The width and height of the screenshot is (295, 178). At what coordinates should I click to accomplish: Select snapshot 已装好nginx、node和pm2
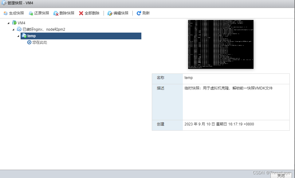coord(44,29)
